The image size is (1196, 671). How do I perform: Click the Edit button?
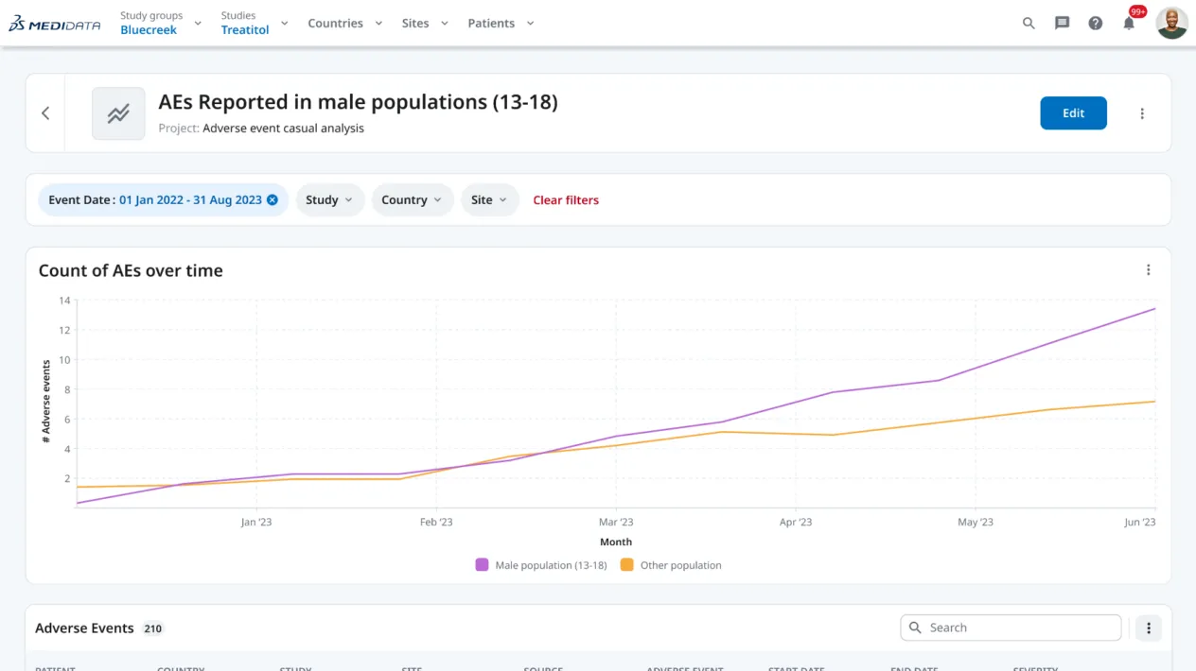click(x=1073, y=112)
